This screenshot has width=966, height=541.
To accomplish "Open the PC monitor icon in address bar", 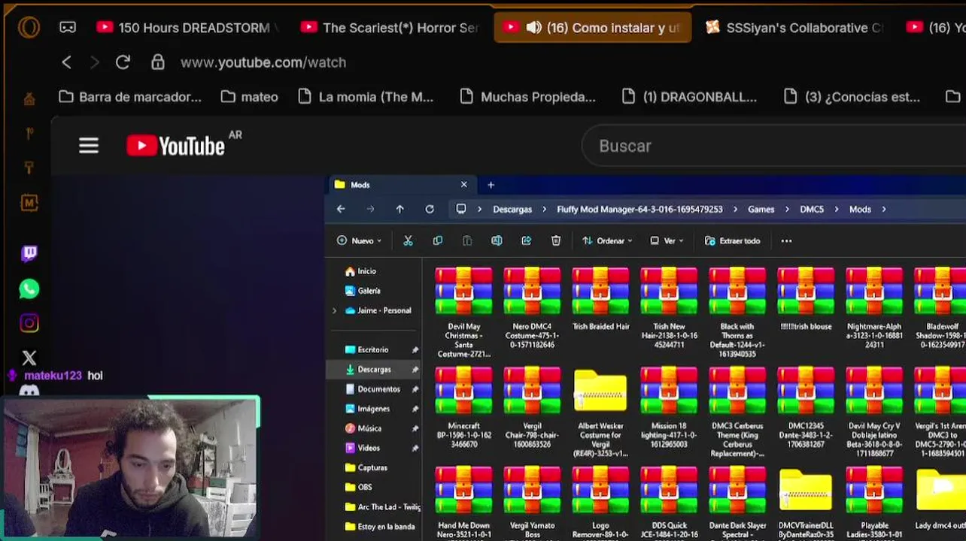I will pos(461,209).
